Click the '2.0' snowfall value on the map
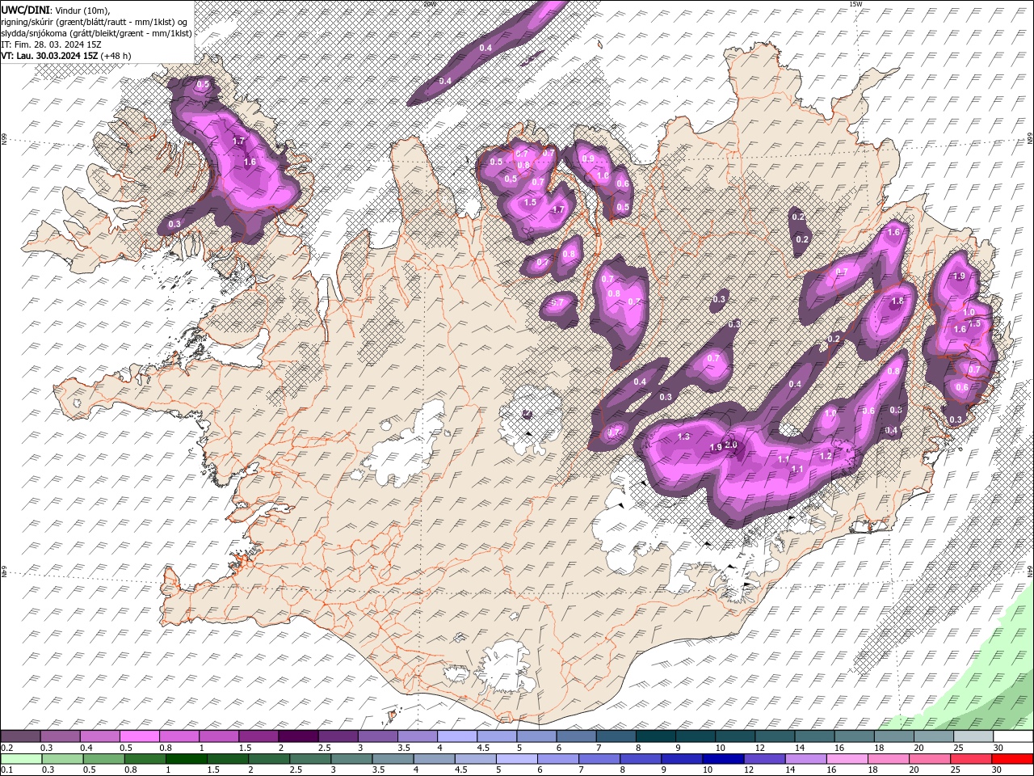The width and height of the screenshot is (1034, 776). click(x=732, y=445)
